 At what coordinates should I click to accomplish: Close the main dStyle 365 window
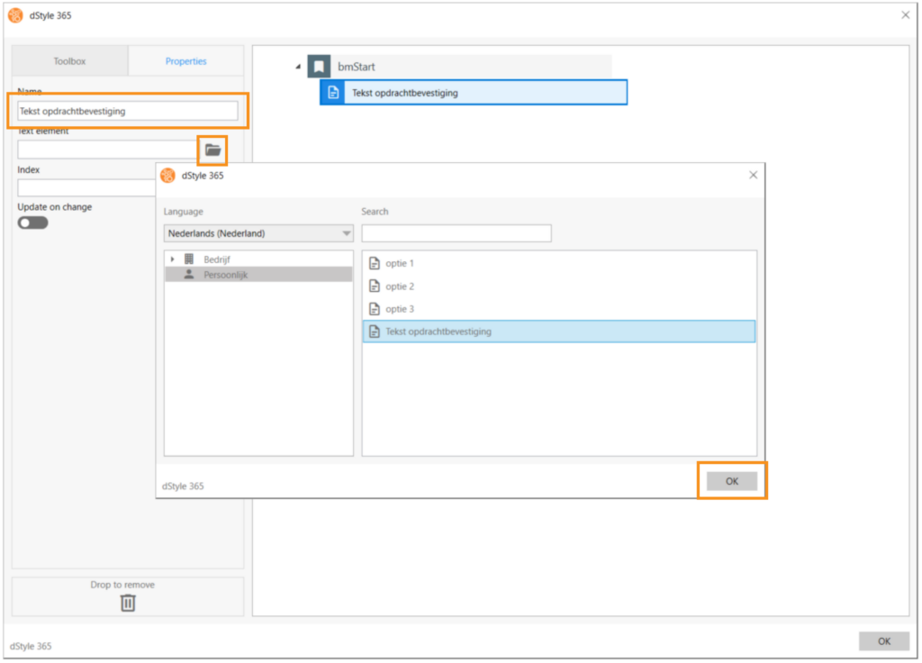pos(906,14)
